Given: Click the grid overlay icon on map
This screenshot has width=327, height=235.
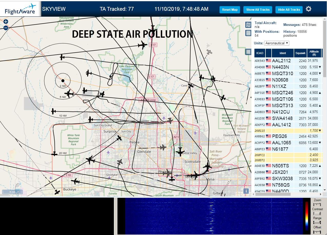Looking at the screenshot, I should click(248, 33).
